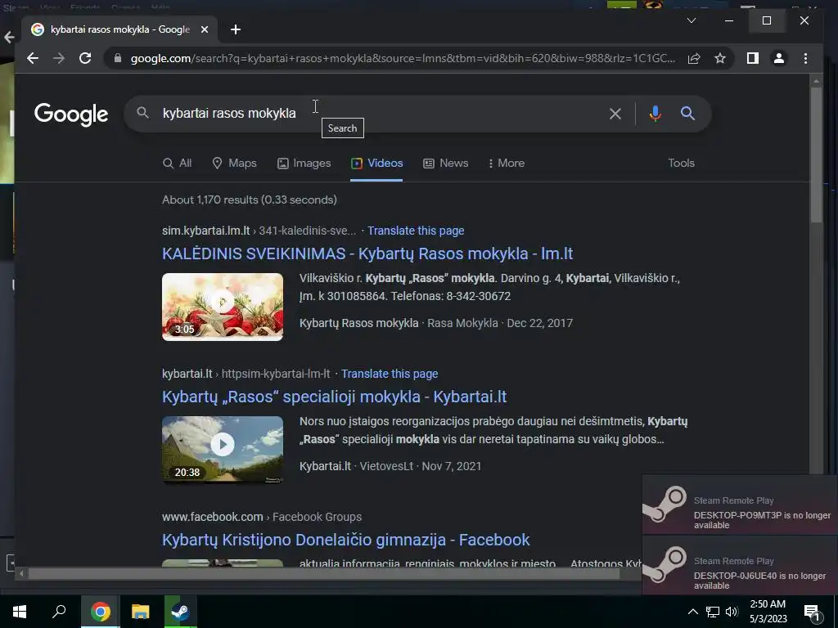This screenshot has height=628, width=838.
Task: Click the page vertical scrollbar thumb
Action: (816, 154)
